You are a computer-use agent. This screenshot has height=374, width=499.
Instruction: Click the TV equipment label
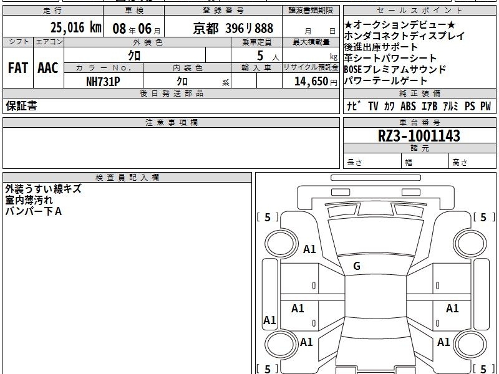(x=373, y=106)
